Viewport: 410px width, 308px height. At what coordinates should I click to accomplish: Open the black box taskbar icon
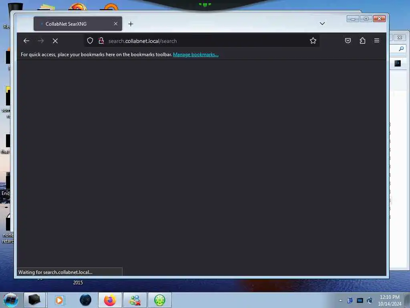(34, 300)
